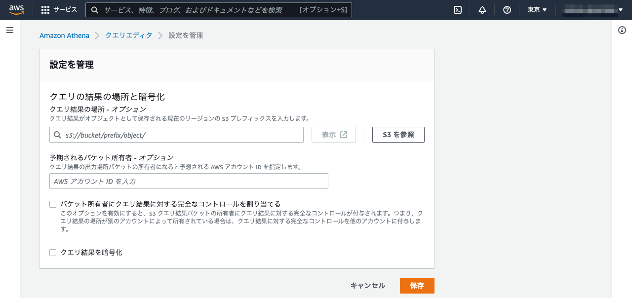This screenshot has height=298, width=632.
Task: Enable クエリ結果を暗号化 checkbox
Action: coord(53,253)
